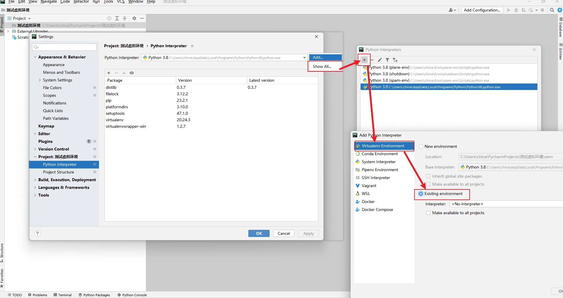Open Project panel gear options
The image size is (563, 298).
pos(134,18)
